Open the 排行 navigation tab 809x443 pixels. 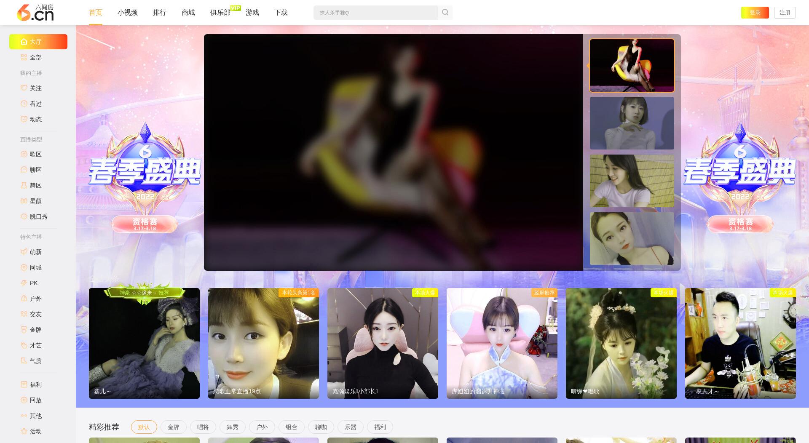click(160, 13)
